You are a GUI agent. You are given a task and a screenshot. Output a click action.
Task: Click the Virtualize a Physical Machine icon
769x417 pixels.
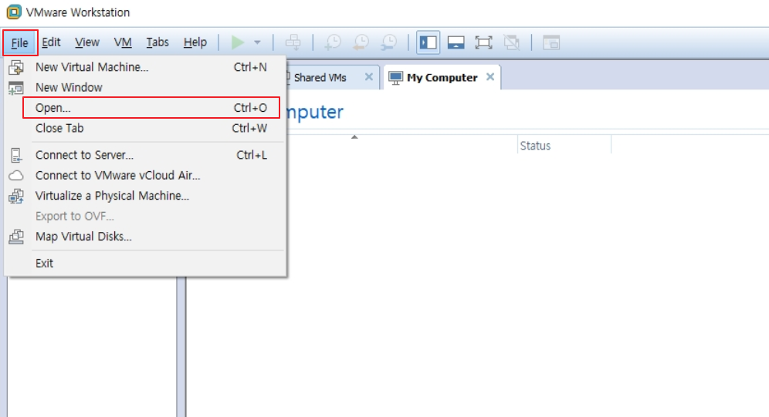(x=16, y=196)
